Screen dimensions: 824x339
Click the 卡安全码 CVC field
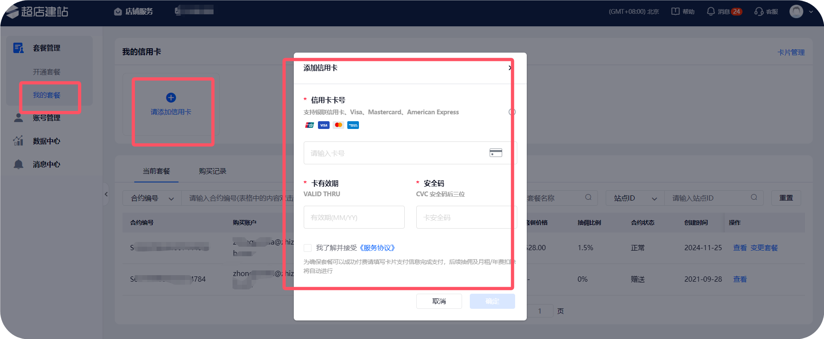click(466, 217)
